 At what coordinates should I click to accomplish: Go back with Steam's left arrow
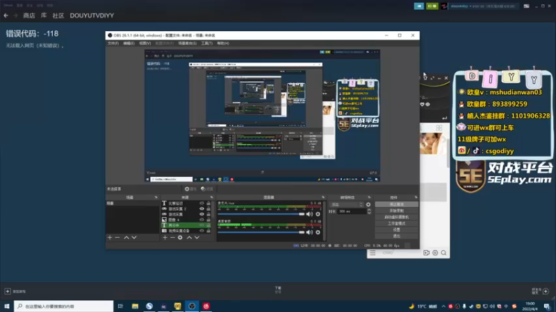pos(6,15)
